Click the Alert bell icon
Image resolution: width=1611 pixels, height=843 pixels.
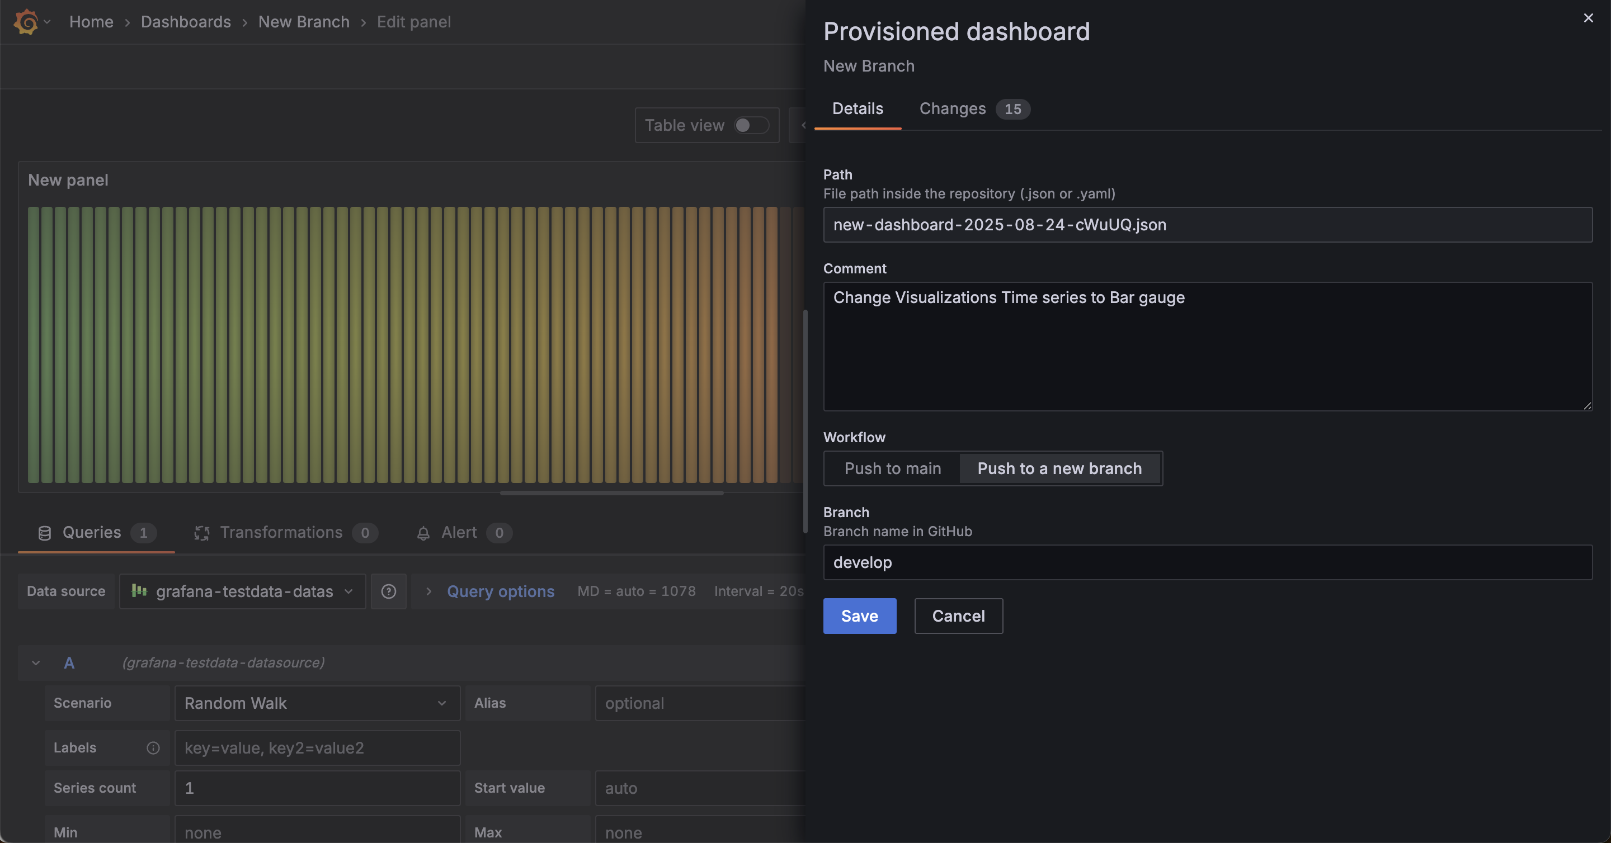click(423, 534)
